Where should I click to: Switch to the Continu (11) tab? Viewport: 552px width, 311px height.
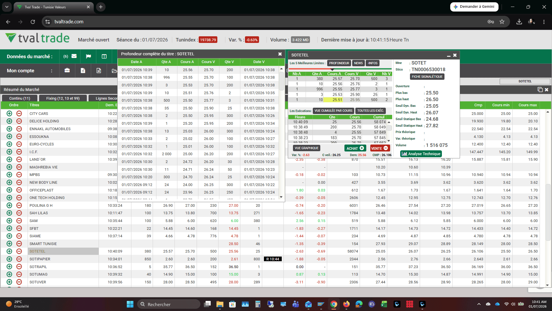pyautogui.click(x=20, y=98)
